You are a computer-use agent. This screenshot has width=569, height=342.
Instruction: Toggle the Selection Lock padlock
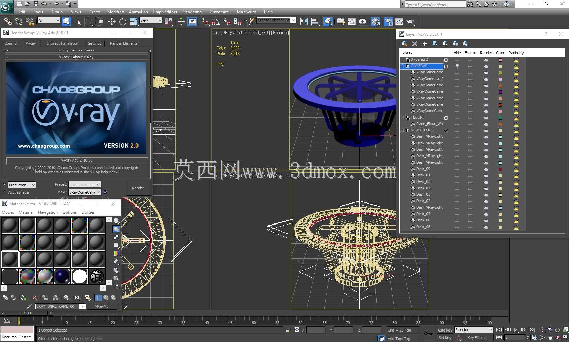pos(288,330)
